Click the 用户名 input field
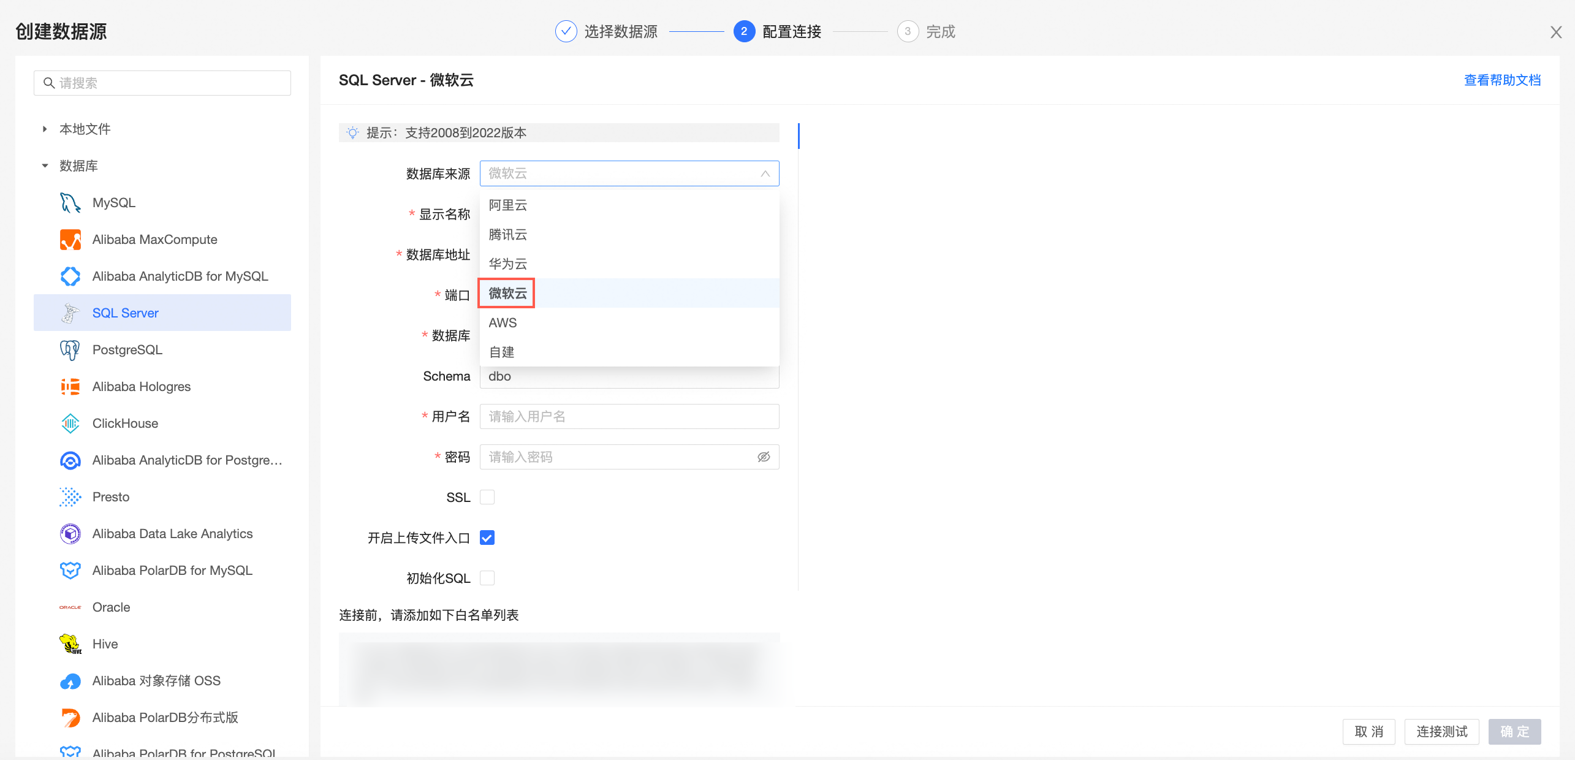The image size is (1575, 760). 629,417
